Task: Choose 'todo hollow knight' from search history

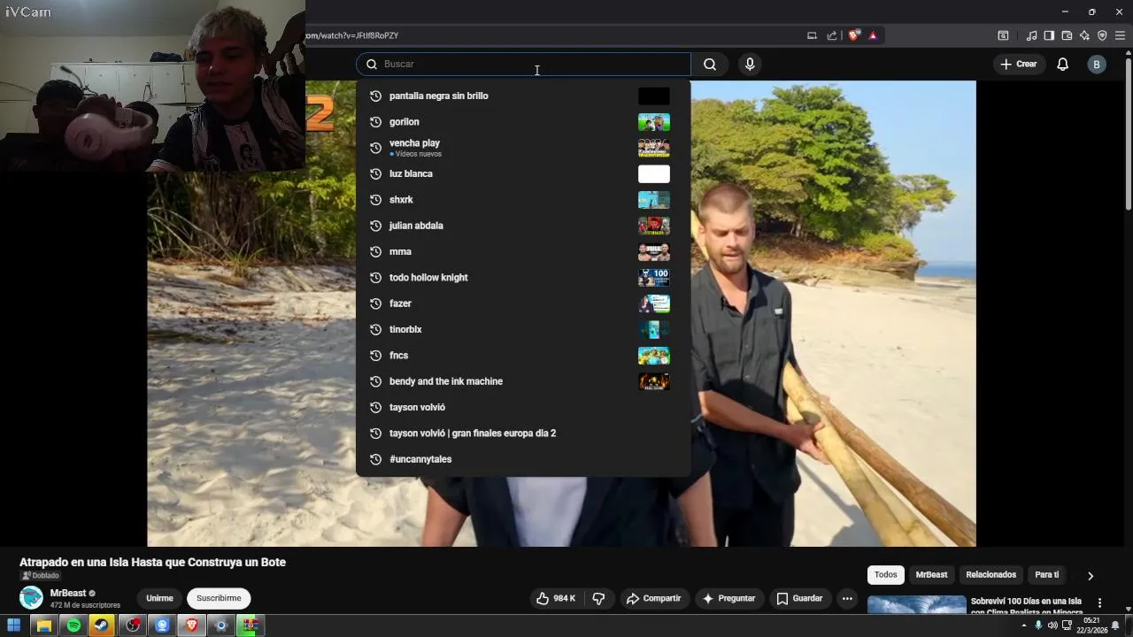Action: coord(523,278)
